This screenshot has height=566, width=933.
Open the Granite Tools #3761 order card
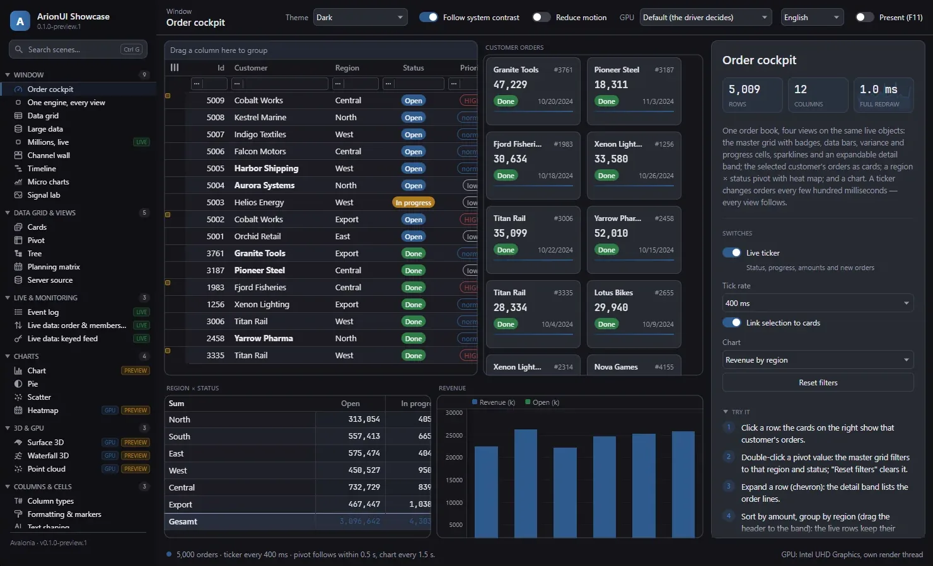[533, 91]
